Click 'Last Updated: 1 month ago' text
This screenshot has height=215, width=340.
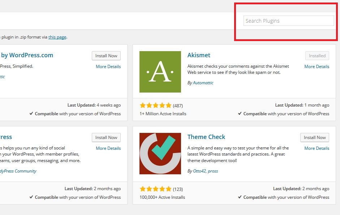302,105
